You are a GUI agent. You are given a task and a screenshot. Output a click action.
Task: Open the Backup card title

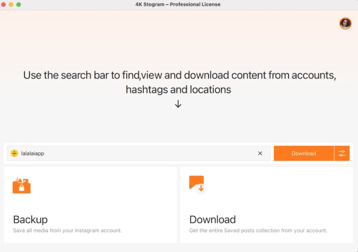pyautogui.click(x=30, y=220)
